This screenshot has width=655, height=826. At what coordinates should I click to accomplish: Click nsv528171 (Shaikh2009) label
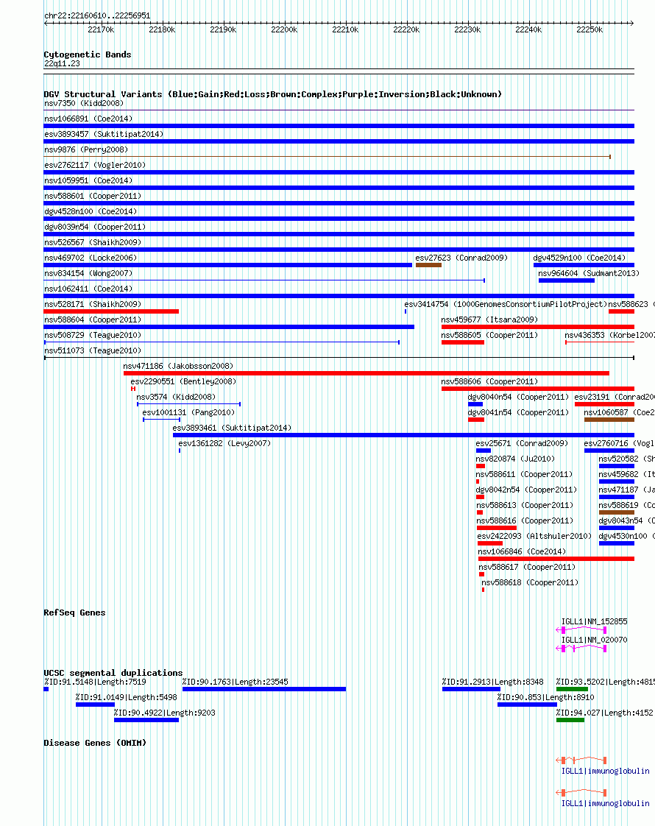pos(93,304)
